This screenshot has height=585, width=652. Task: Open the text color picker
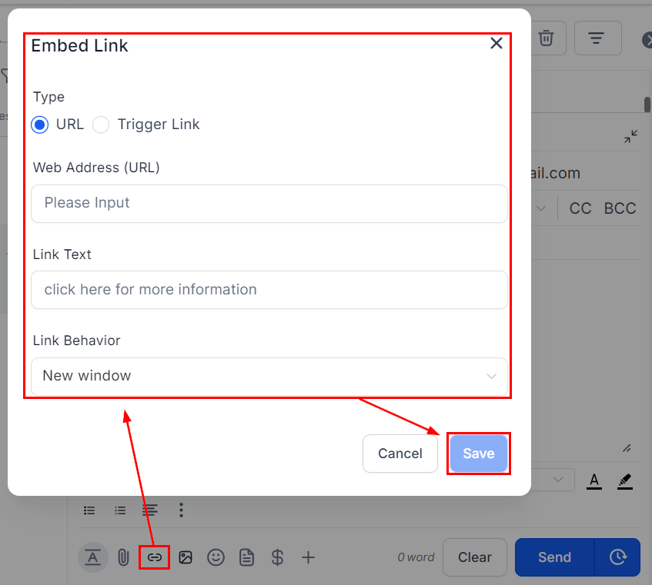pyautogui.click(x=594, y=480)
